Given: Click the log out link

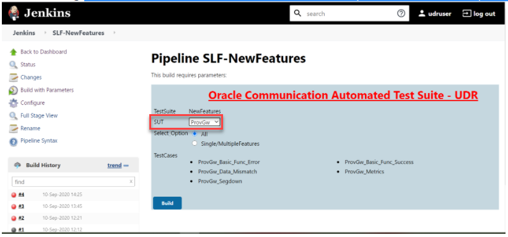Looking at the screenshot, I should (479, 14).
